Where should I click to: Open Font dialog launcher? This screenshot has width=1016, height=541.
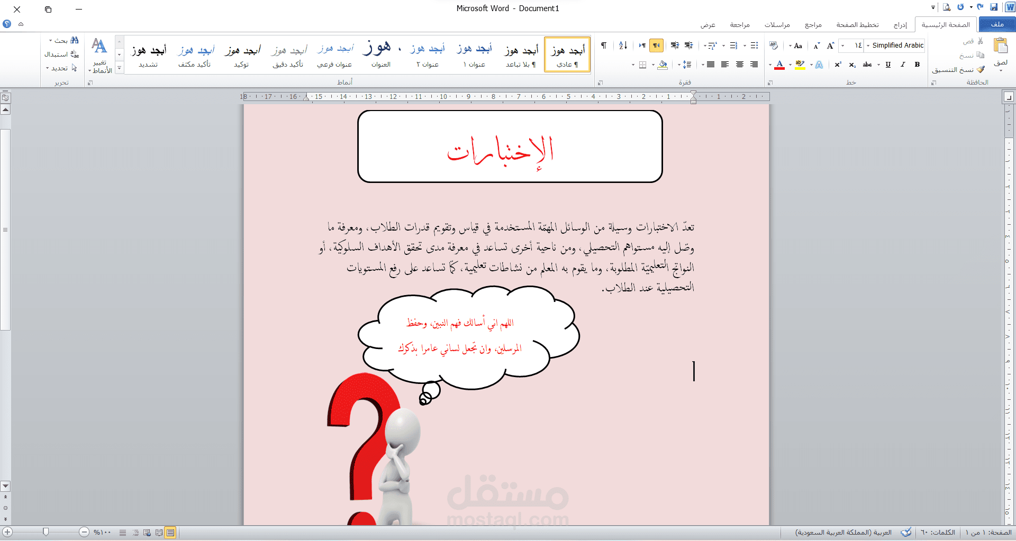[770, 82]
